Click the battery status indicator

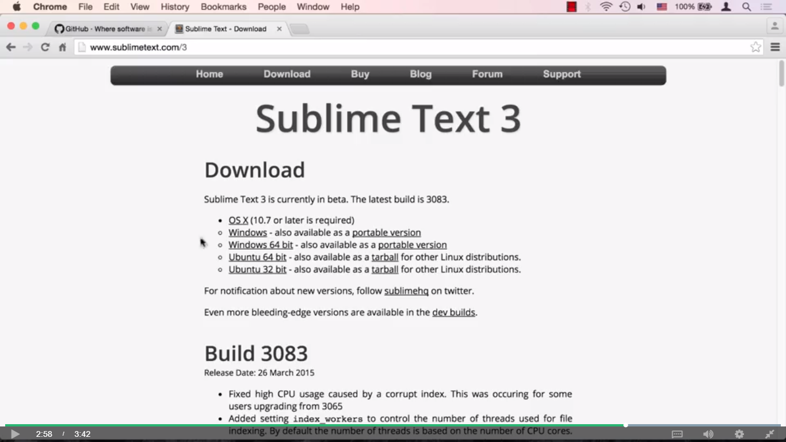[x=693, y=7]
